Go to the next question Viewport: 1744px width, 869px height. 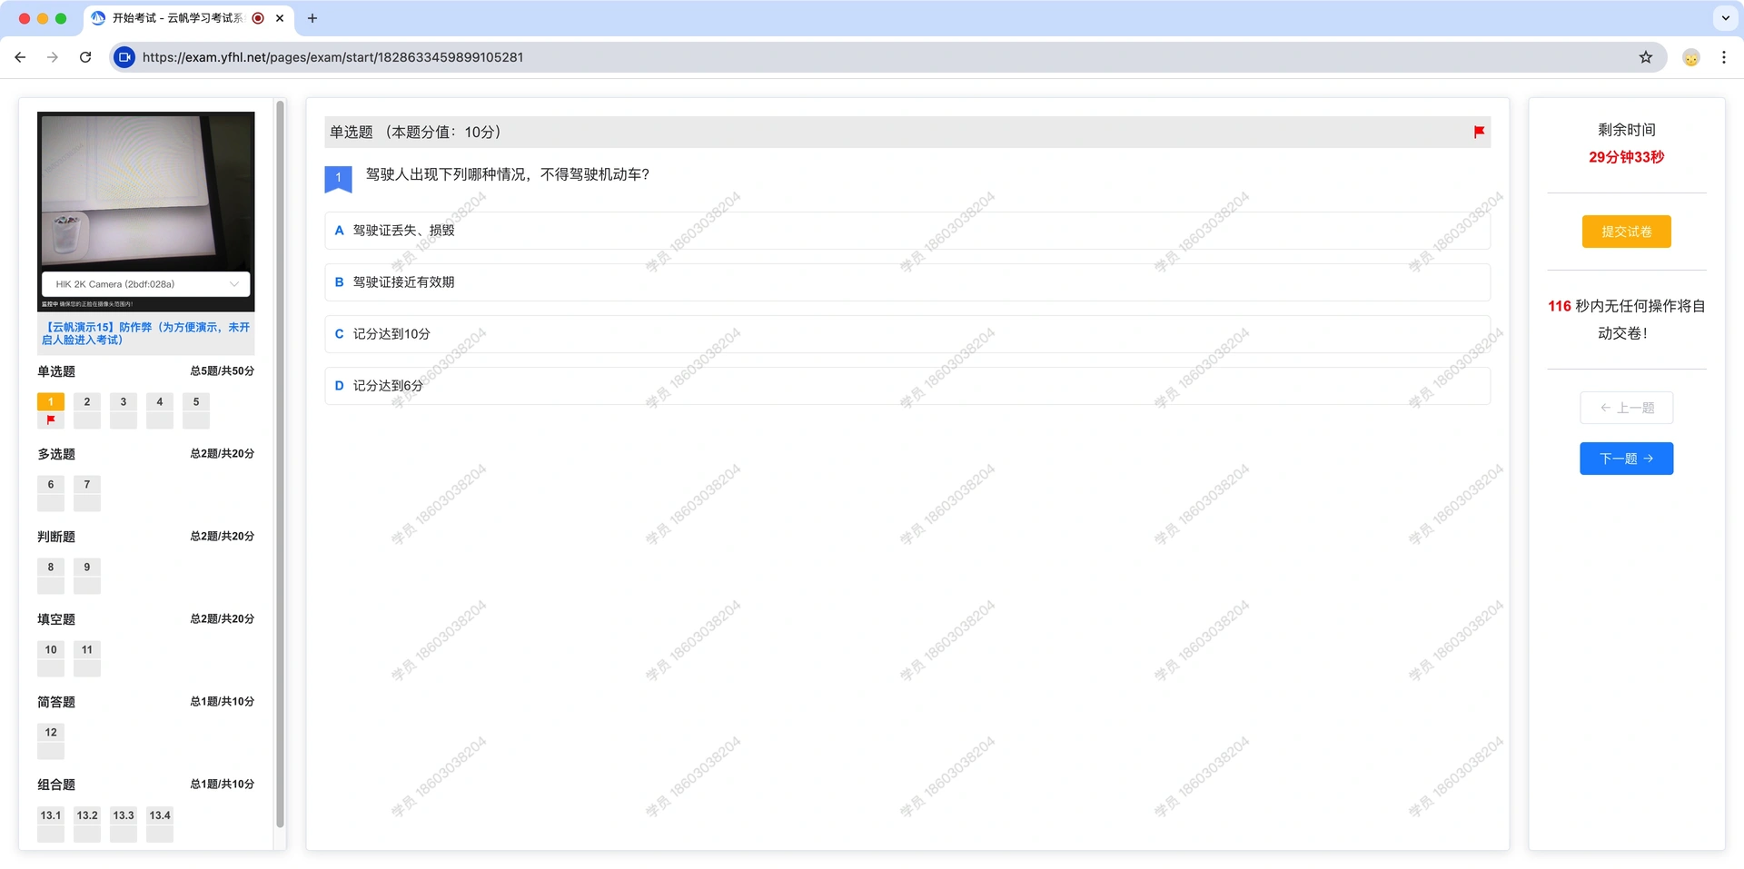pos(1626,459)
